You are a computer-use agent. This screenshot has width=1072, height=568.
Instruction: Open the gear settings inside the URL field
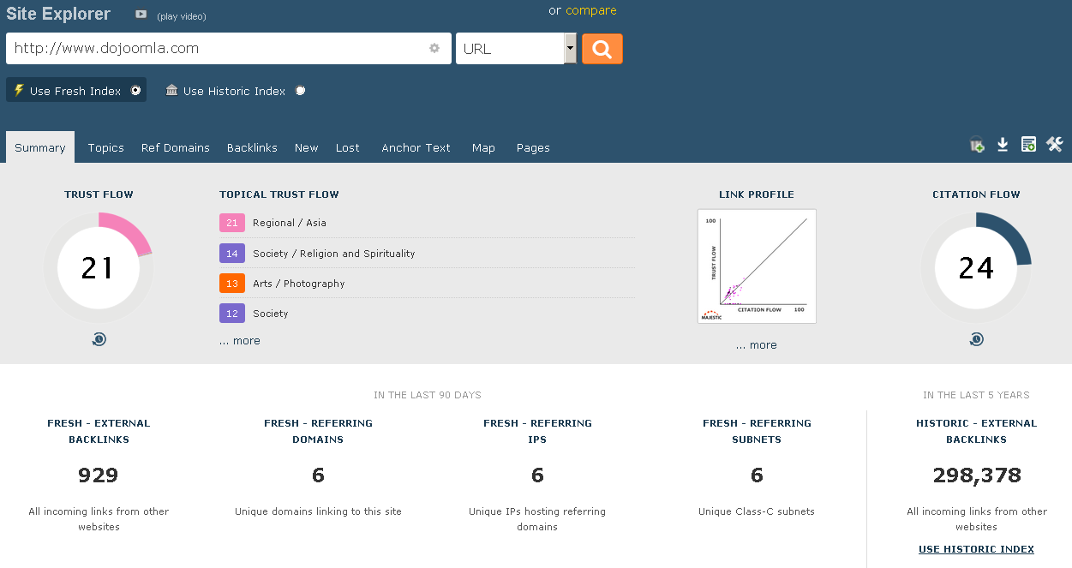pyautogui.click(x=434, y=49)
